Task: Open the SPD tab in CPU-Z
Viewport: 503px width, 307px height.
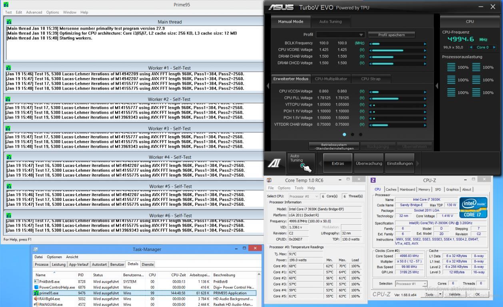Action: tap(438, 189)
